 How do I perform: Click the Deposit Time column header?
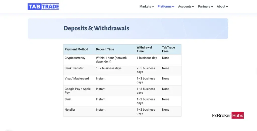[105, 49]
